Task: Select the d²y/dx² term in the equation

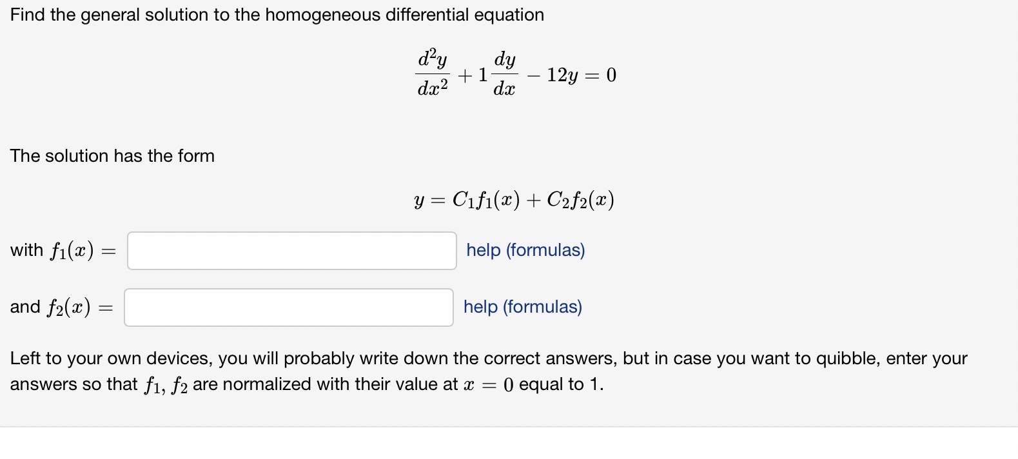Action: [433, 73]
